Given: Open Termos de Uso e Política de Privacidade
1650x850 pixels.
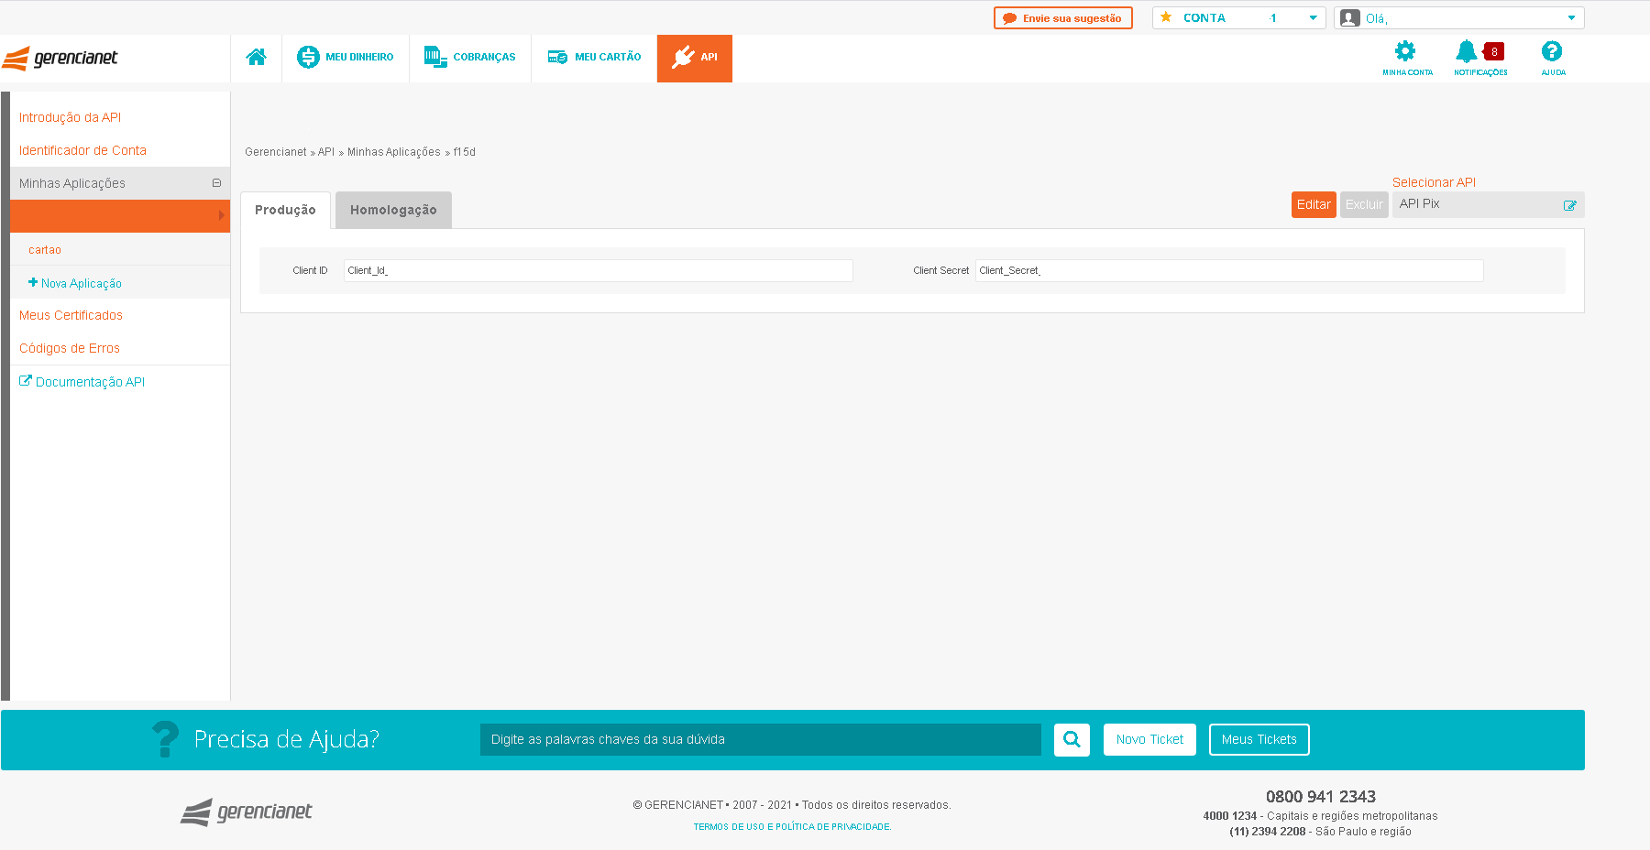Looking at the screenshot, I should pos(792,827).
